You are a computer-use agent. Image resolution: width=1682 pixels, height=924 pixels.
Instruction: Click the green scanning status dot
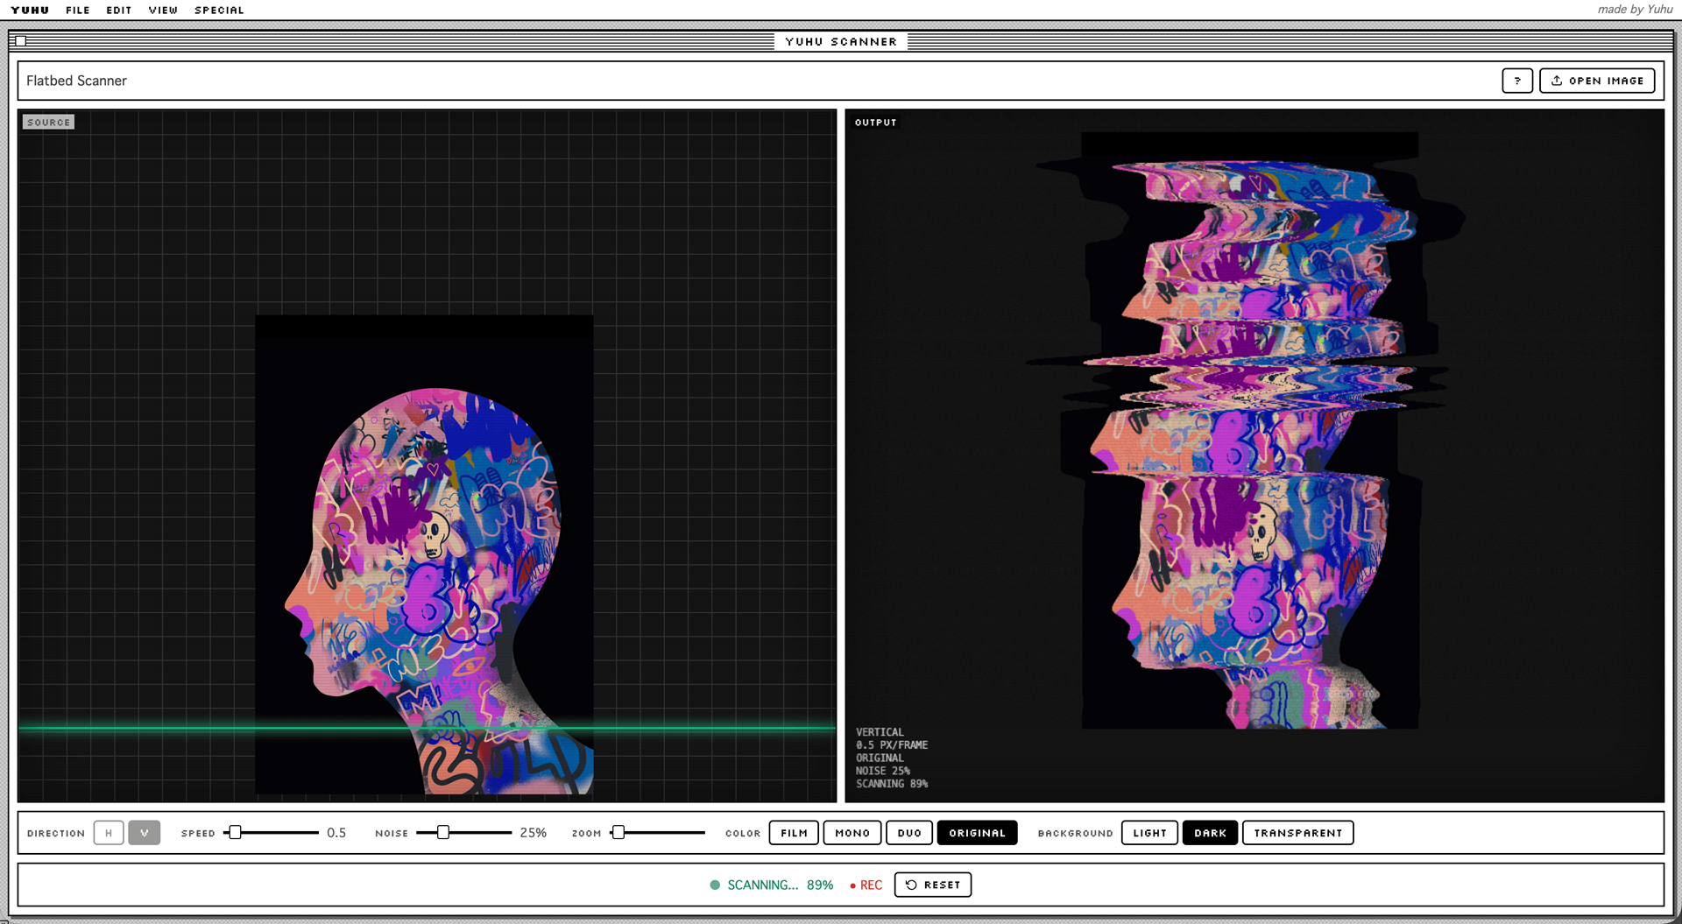pyautogui.click(x=715, y=885)
